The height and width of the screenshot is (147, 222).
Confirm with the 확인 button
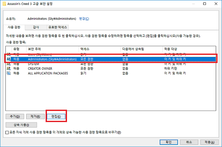[169, 142]
